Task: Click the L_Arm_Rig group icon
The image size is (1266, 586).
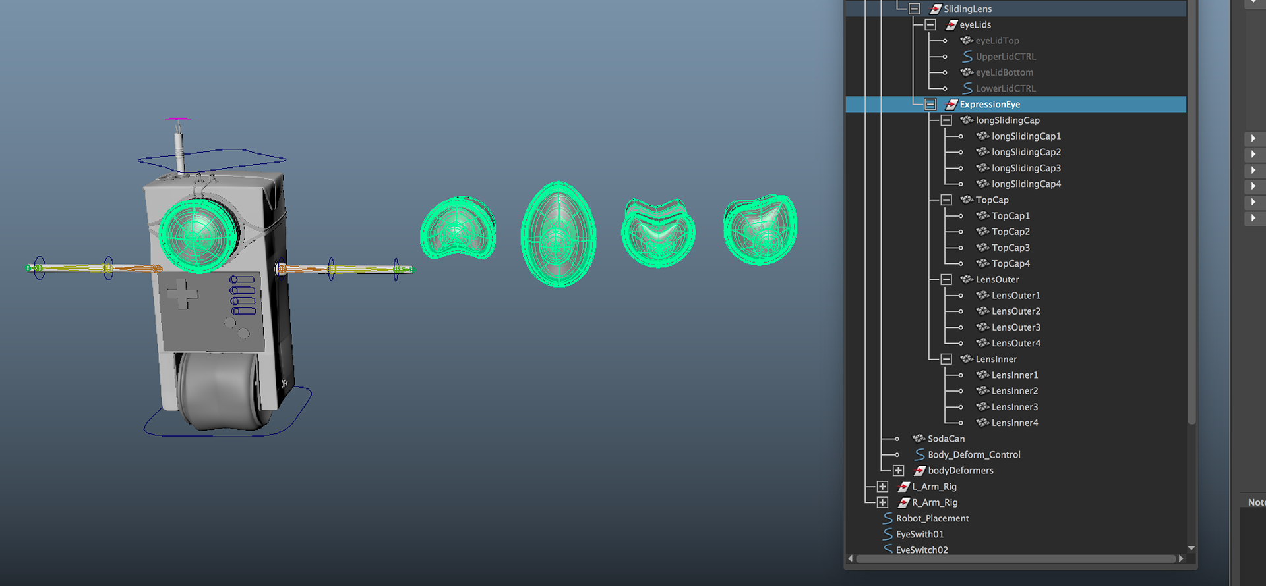Action: point(903,487)
